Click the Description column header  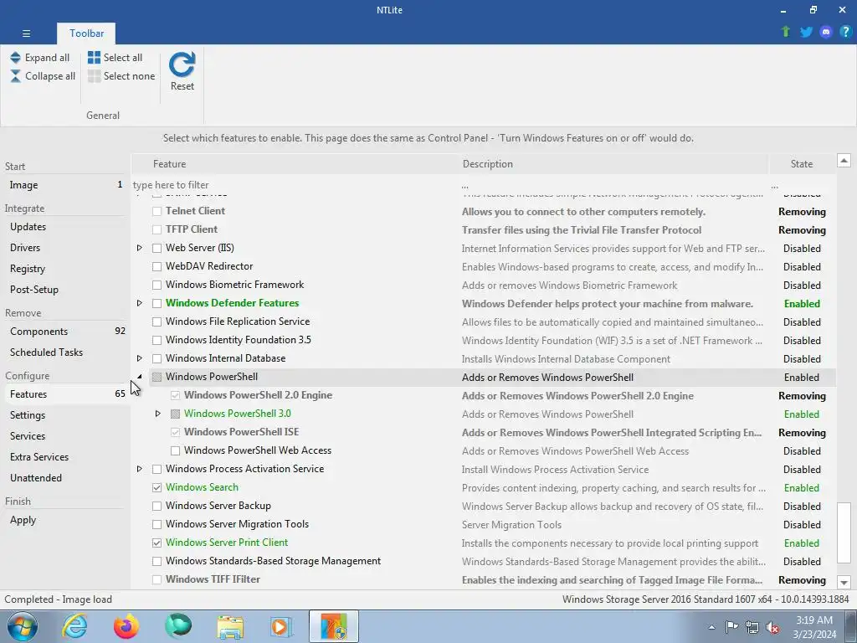coord(613,164)
